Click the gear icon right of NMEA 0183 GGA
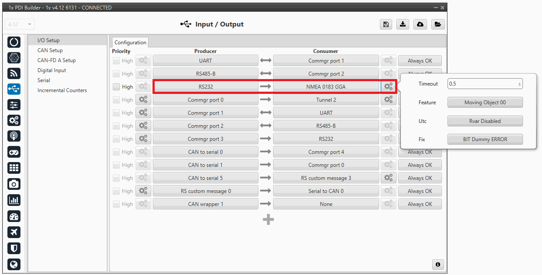This screenshot has width=542, height=275. tap(388, 87)
